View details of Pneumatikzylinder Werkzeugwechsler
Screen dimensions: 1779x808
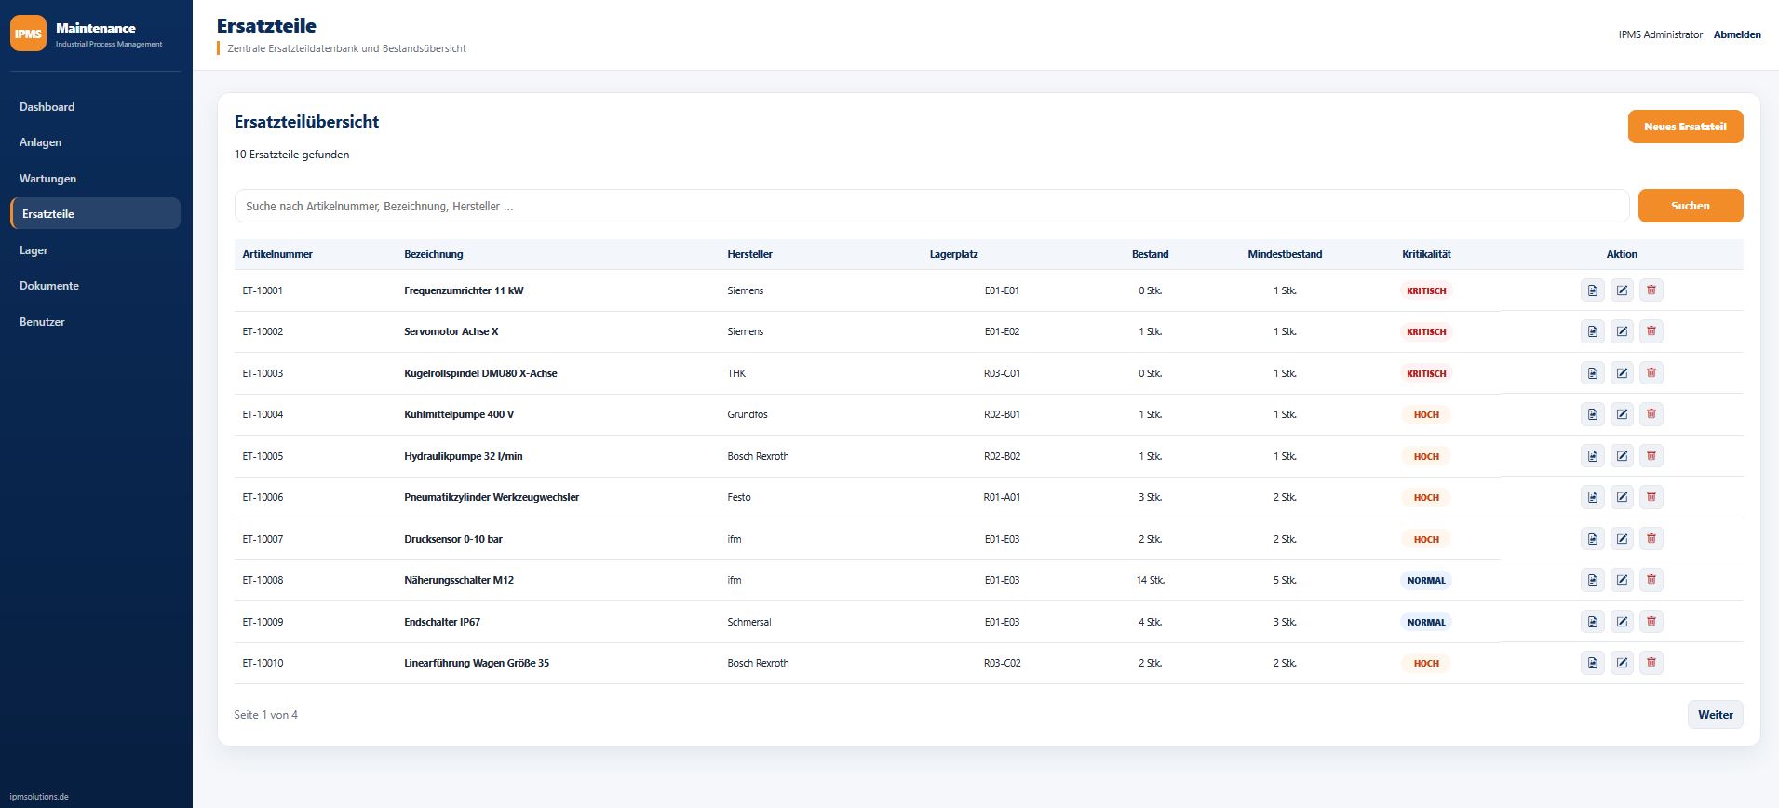1592,497
